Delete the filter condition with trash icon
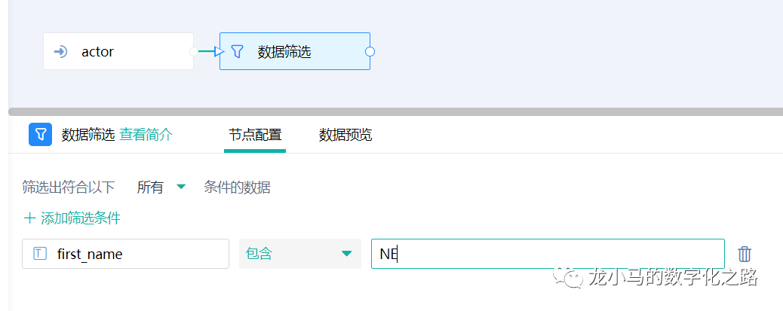 (x=745, y=254)
